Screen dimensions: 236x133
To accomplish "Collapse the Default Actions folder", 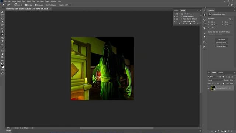I will pyautogui.click(x=180, y=14).
